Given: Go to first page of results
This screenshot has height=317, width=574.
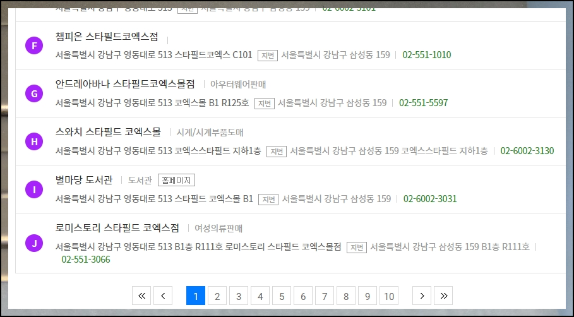Looking at the screenshot, I should pyautogui.click(x=141, y=296).
